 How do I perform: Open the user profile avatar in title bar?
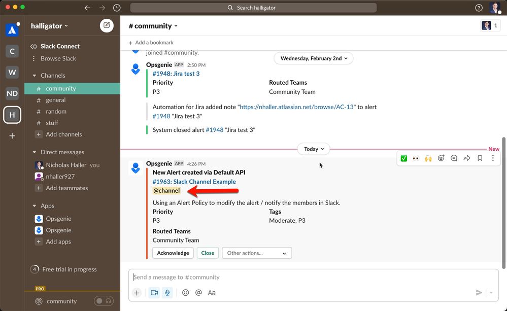(x=494, y=8)
